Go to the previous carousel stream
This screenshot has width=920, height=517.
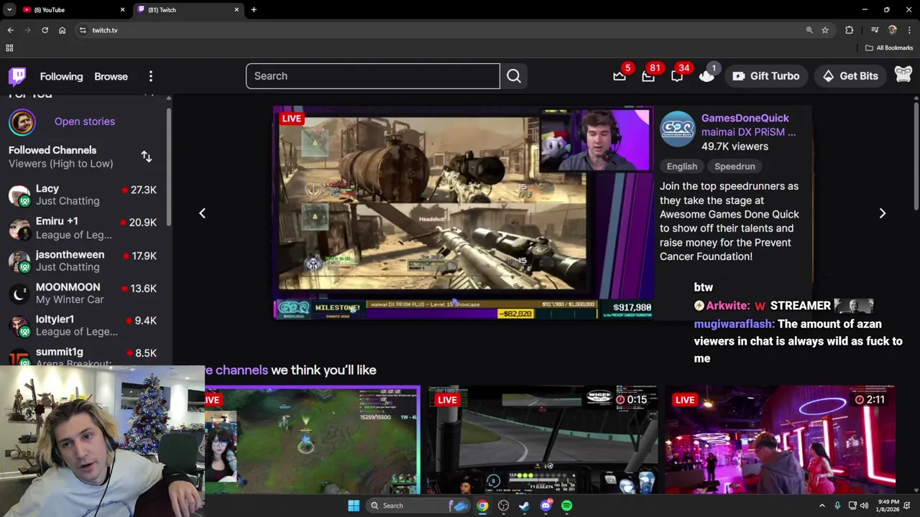(202, 213)
